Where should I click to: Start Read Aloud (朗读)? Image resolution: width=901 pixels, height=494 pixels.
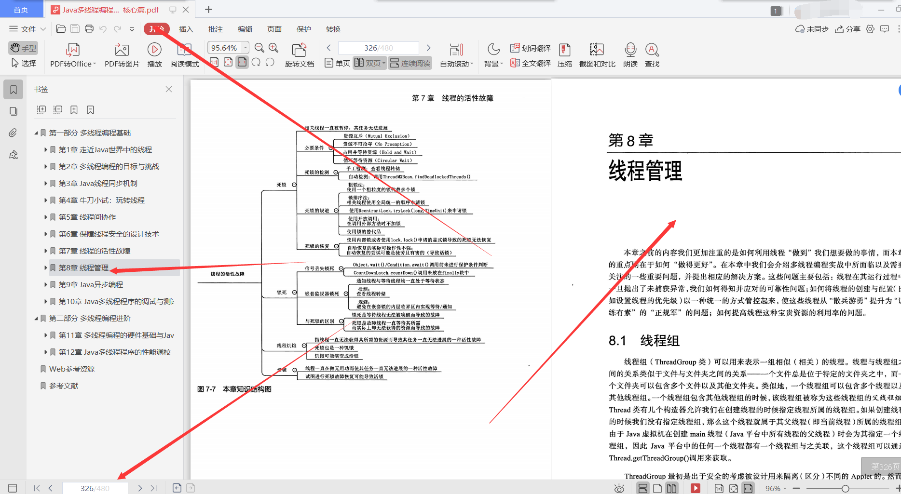point(630,55)
